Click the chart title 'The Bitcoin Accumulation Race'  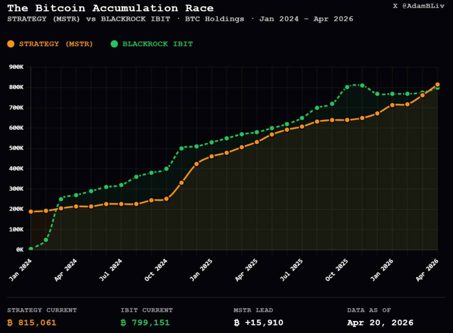click(x=110, y=8)
